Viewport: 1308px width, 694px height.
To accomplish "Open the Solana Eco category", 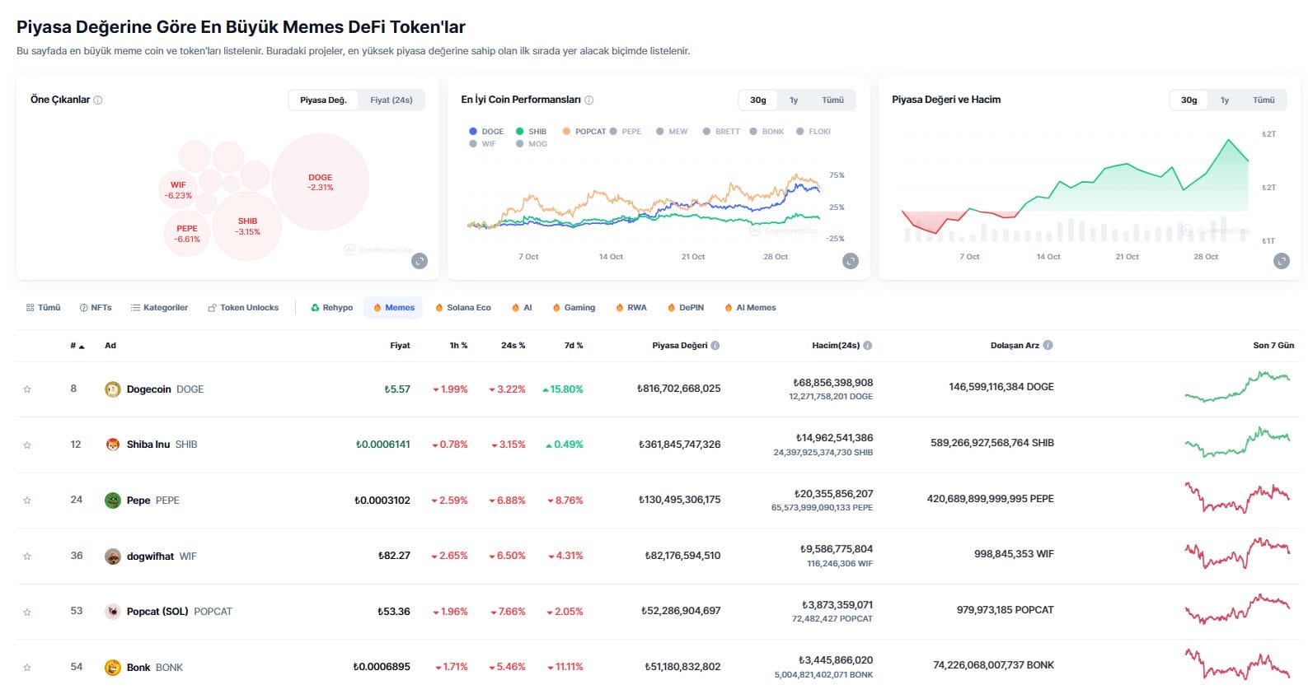I will click(x=462, y=308).
